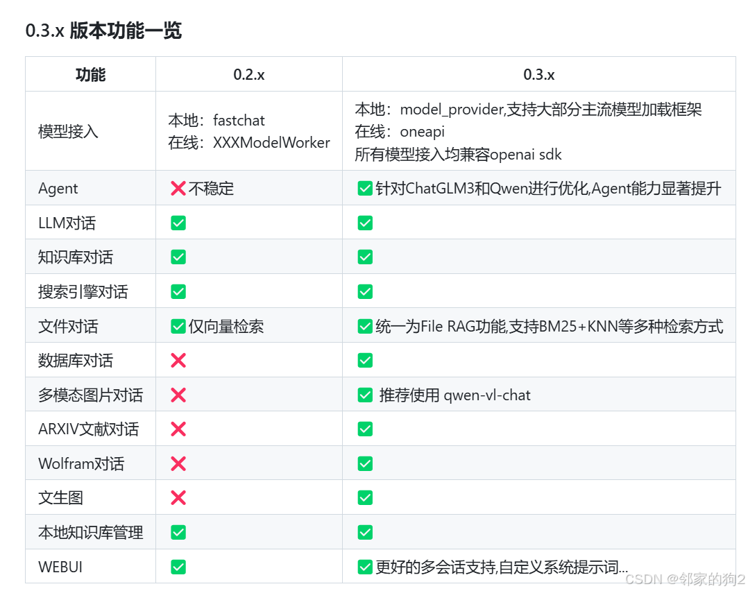Click 本地知识库管理 green check under 0.2.x
The image size is (748, 591).
[x=178, y=532]
